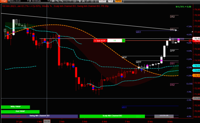Viewport: 200px width, 123px height.
Task: Click the MPP monthly pivot label
Action: pyautogui.click(x=124, y=57)
